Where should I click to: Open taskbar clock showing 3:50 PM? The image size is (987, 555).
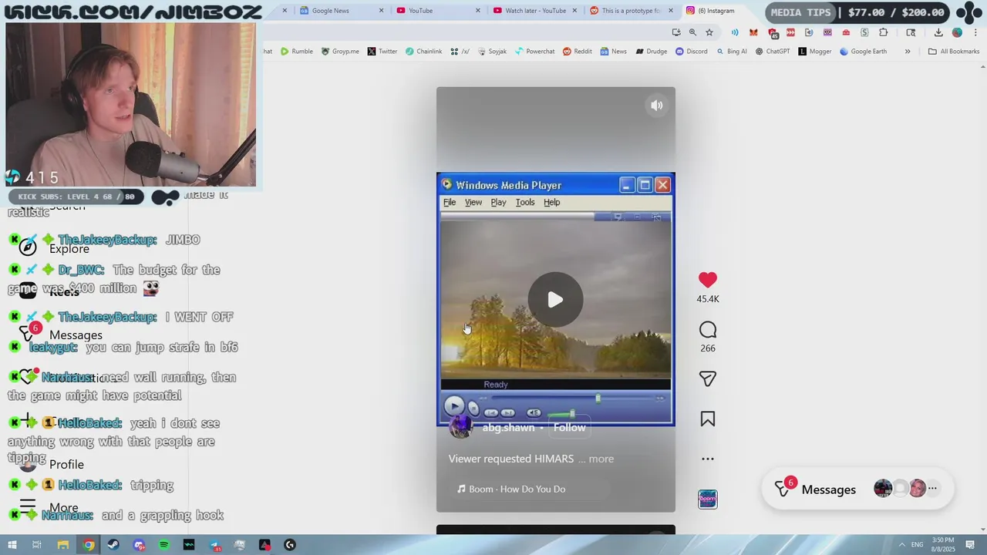coord(944,545)
